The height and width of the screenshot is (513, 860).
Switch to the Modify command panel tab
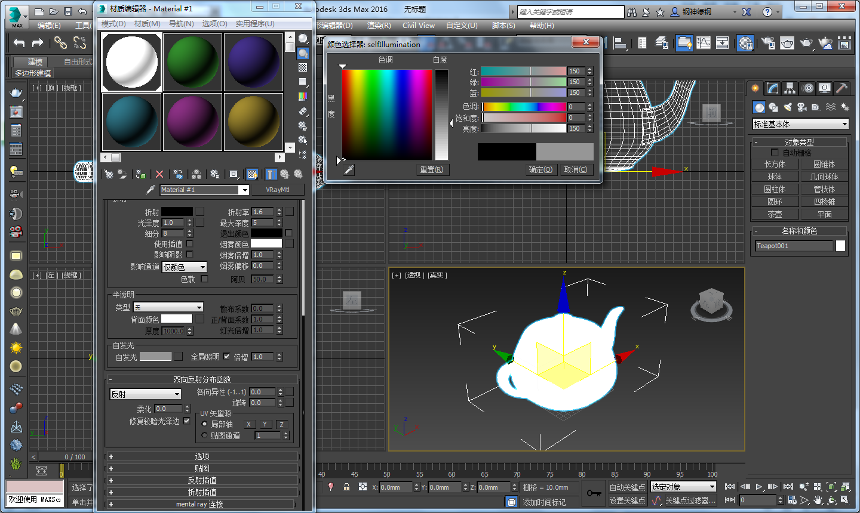point(773,88)
